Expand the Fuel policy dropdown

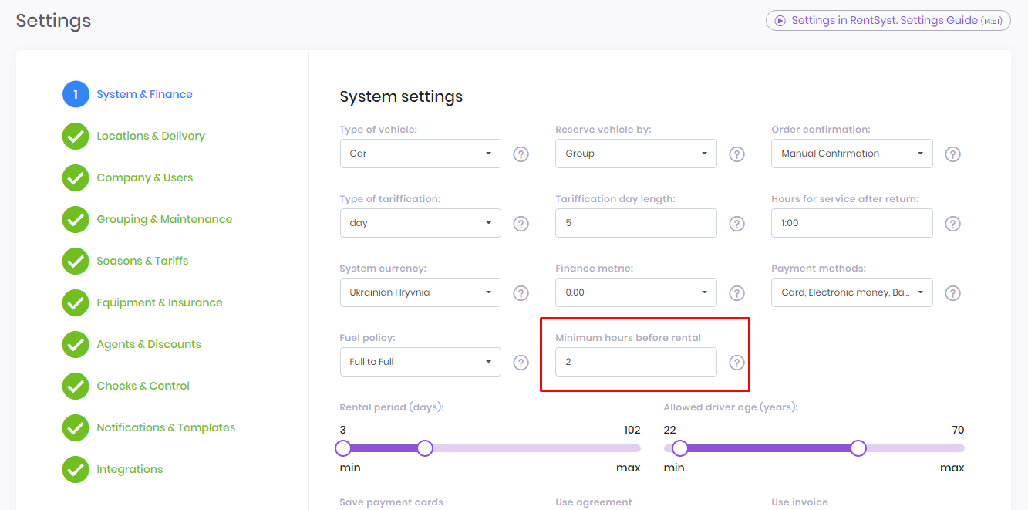click(x=420, y=362)
